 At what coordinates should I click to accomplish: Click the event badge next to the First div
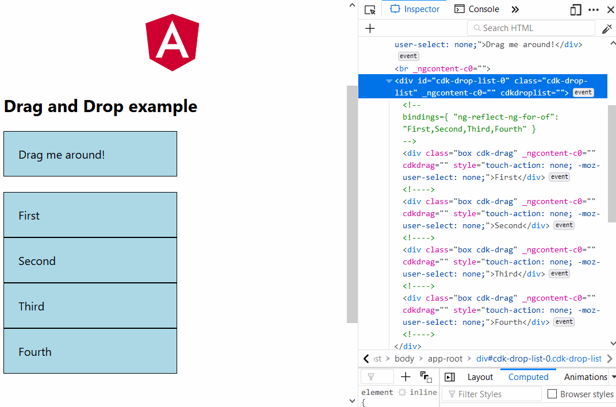pos(559,176)
